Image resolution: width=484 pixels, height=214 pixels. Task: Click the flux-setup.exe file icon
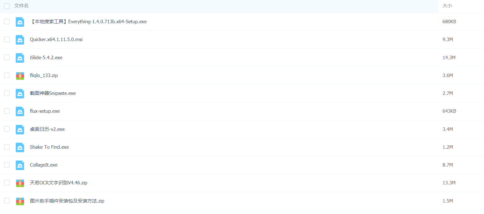20,111
